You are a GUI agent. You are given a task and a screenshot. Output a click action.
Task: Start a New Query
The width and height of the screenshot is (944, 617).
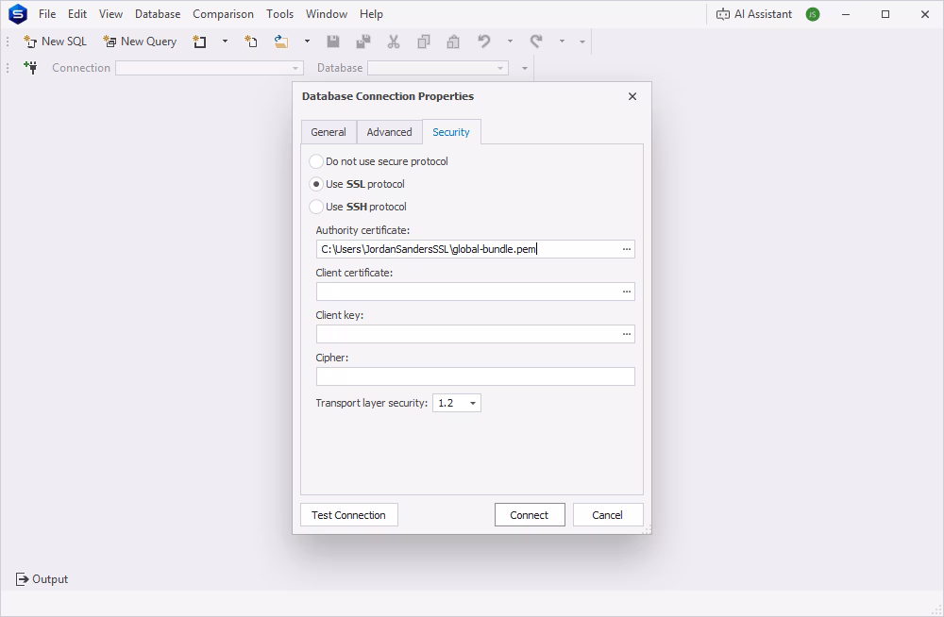[141, 42]
